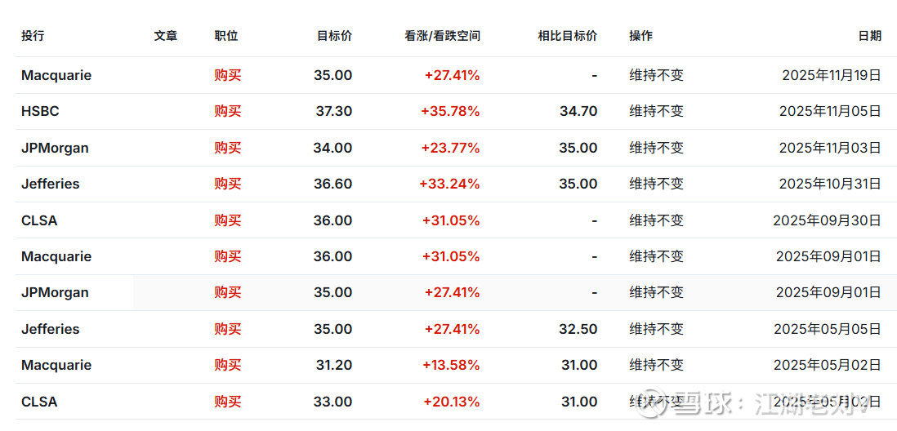Image resolution: width=897 pixels, height=431 pixels.
Task: Open Jefferies in the 2025年10月31日 row
Action: (51, 184)
